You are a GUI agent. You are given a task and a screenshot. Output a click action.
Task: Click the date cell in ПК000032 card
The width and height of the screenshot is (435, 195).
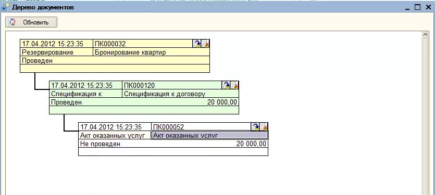point(57,44)
